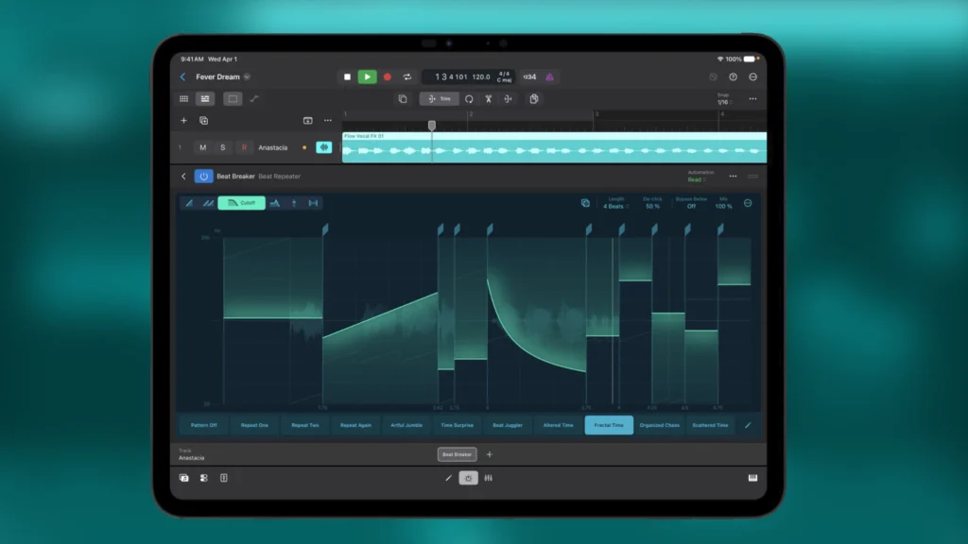Image resolution: width=968 pixels, height=544 pixels.
Task: Select the join regions tool
Action: pos(508,98)
